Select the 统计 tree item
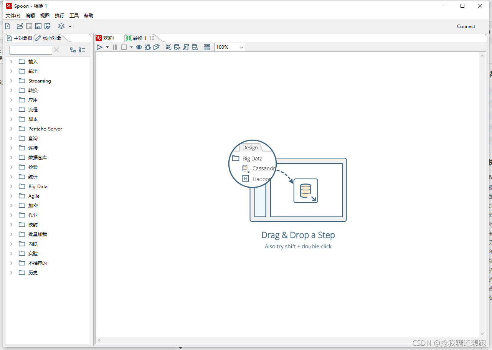 pos(33,177)
